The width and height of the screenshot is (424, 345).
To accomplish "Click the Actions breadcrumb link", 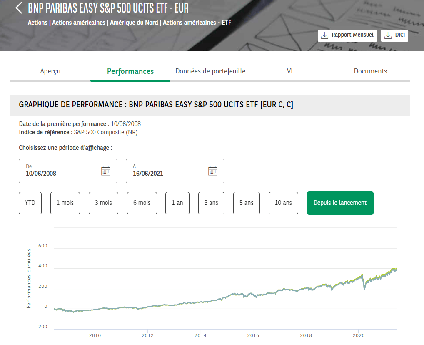I will click(37, 23).
